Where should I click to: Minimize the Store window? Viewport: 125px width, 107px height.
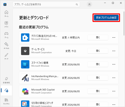pos(105,3)
